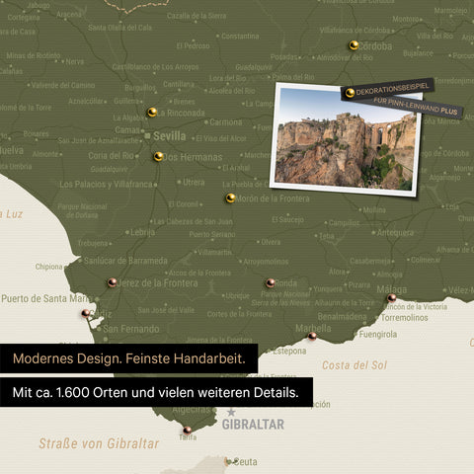Click the 'Cazalla de la Sierra' label
474x474 pixels.
tap(197, 16)
